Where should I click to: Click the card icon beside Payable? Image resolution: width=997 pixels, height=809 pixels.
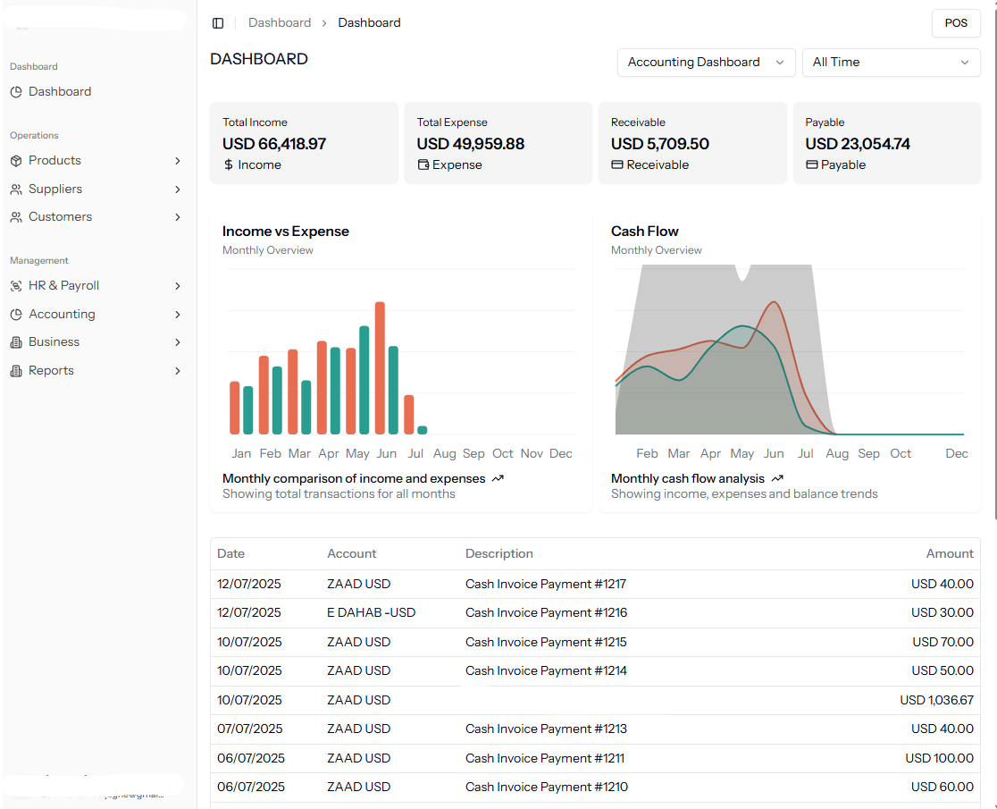(x=811, y=164)
